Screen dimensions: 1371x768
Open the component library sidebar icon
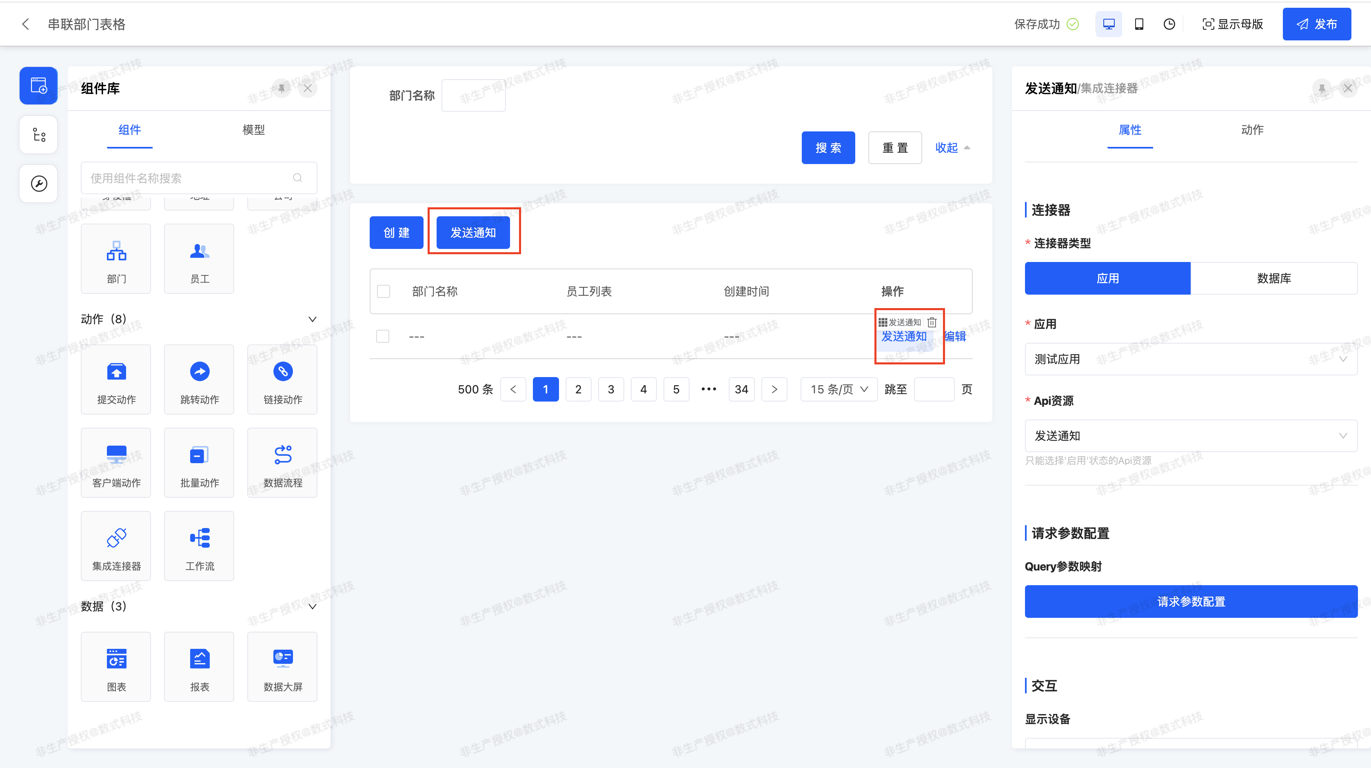point(38,86)
